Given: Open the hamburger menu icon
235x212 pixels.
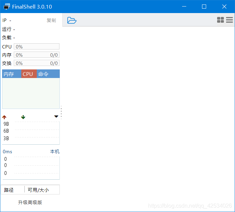Looking at the screenshot, I should [230, 20].
